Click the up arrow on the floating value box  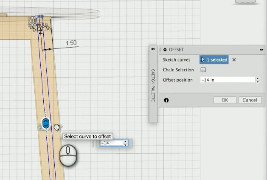pyautogui.click(x=125, y=141)
